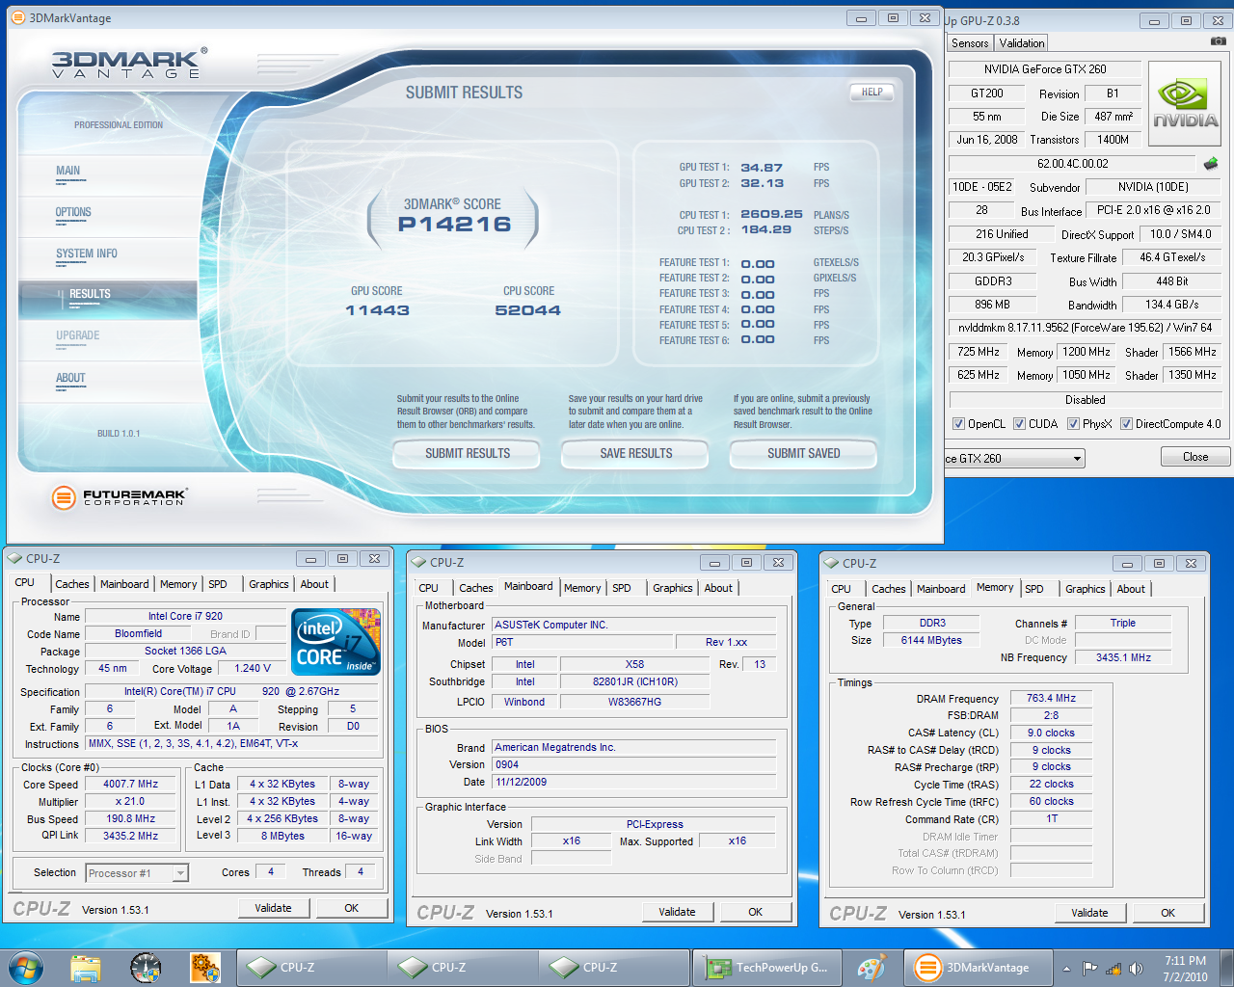This screenshot has width=1234, height=987.
Task: Click the NVIDIA logo in GPU-Z
Action: (x=1185, y=104)
